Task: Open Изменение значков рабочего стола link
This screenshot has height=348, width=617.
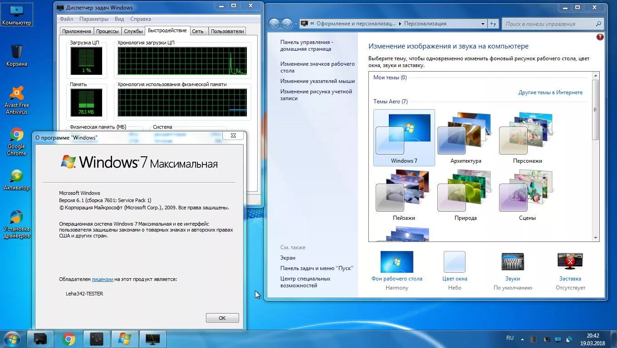Action: [318, 67]
